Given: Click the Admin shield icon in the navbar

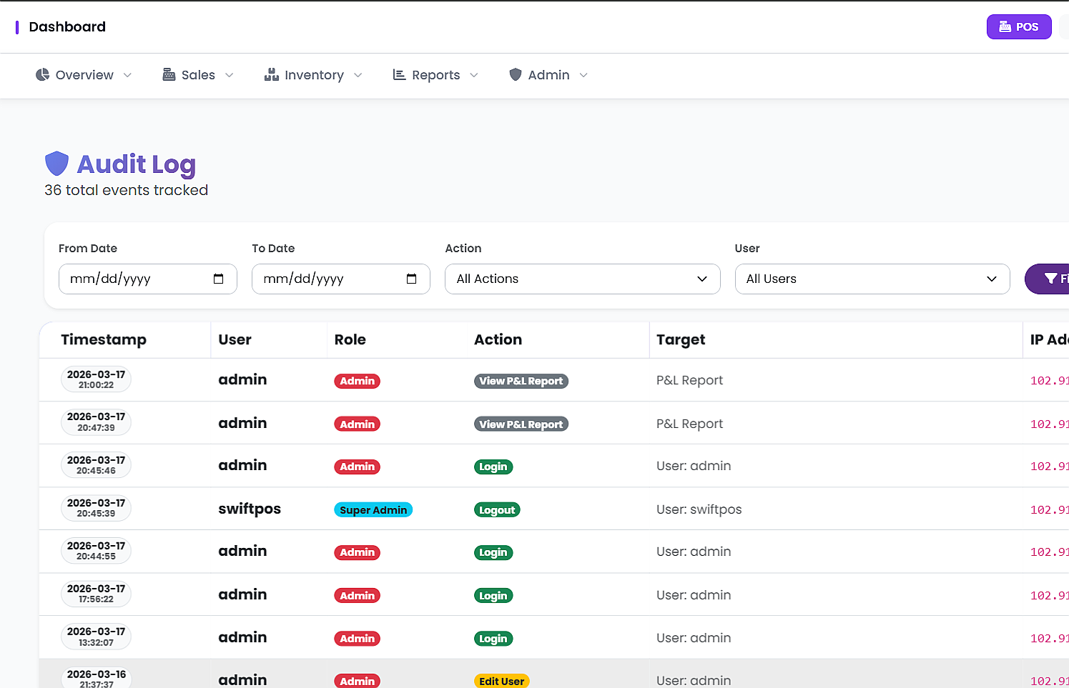Looking at the screenshot, I should click(x=516, y=74).
